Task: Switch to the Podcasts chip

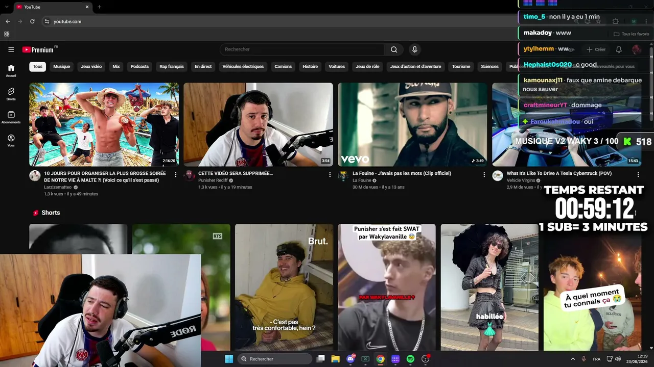Action: 139,66
